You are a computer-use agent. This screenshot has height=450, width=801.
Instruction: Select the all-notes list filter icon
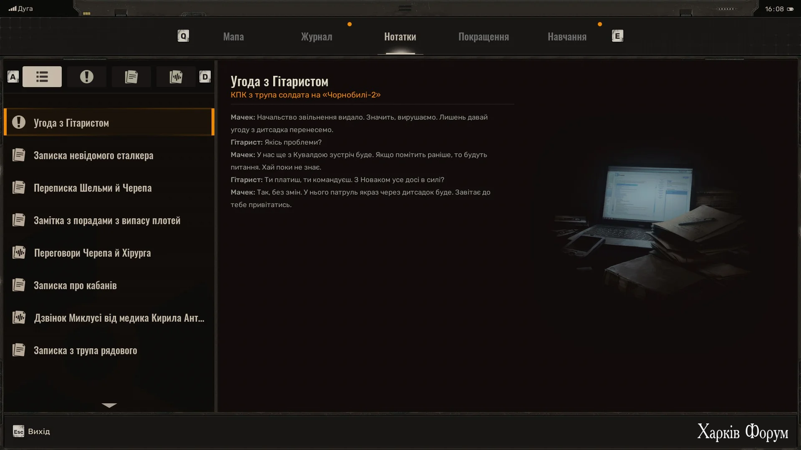[x=42, y=77]
